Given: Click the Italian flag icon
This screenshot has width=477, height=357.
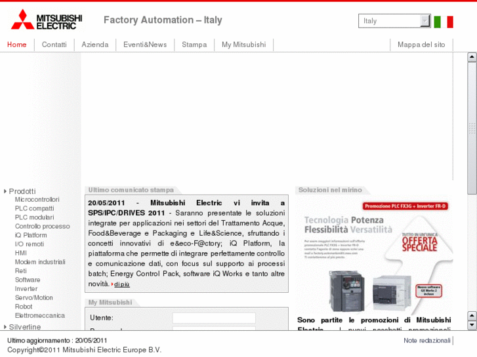Looking at the screenshot, I should click(x=444, y=22).
